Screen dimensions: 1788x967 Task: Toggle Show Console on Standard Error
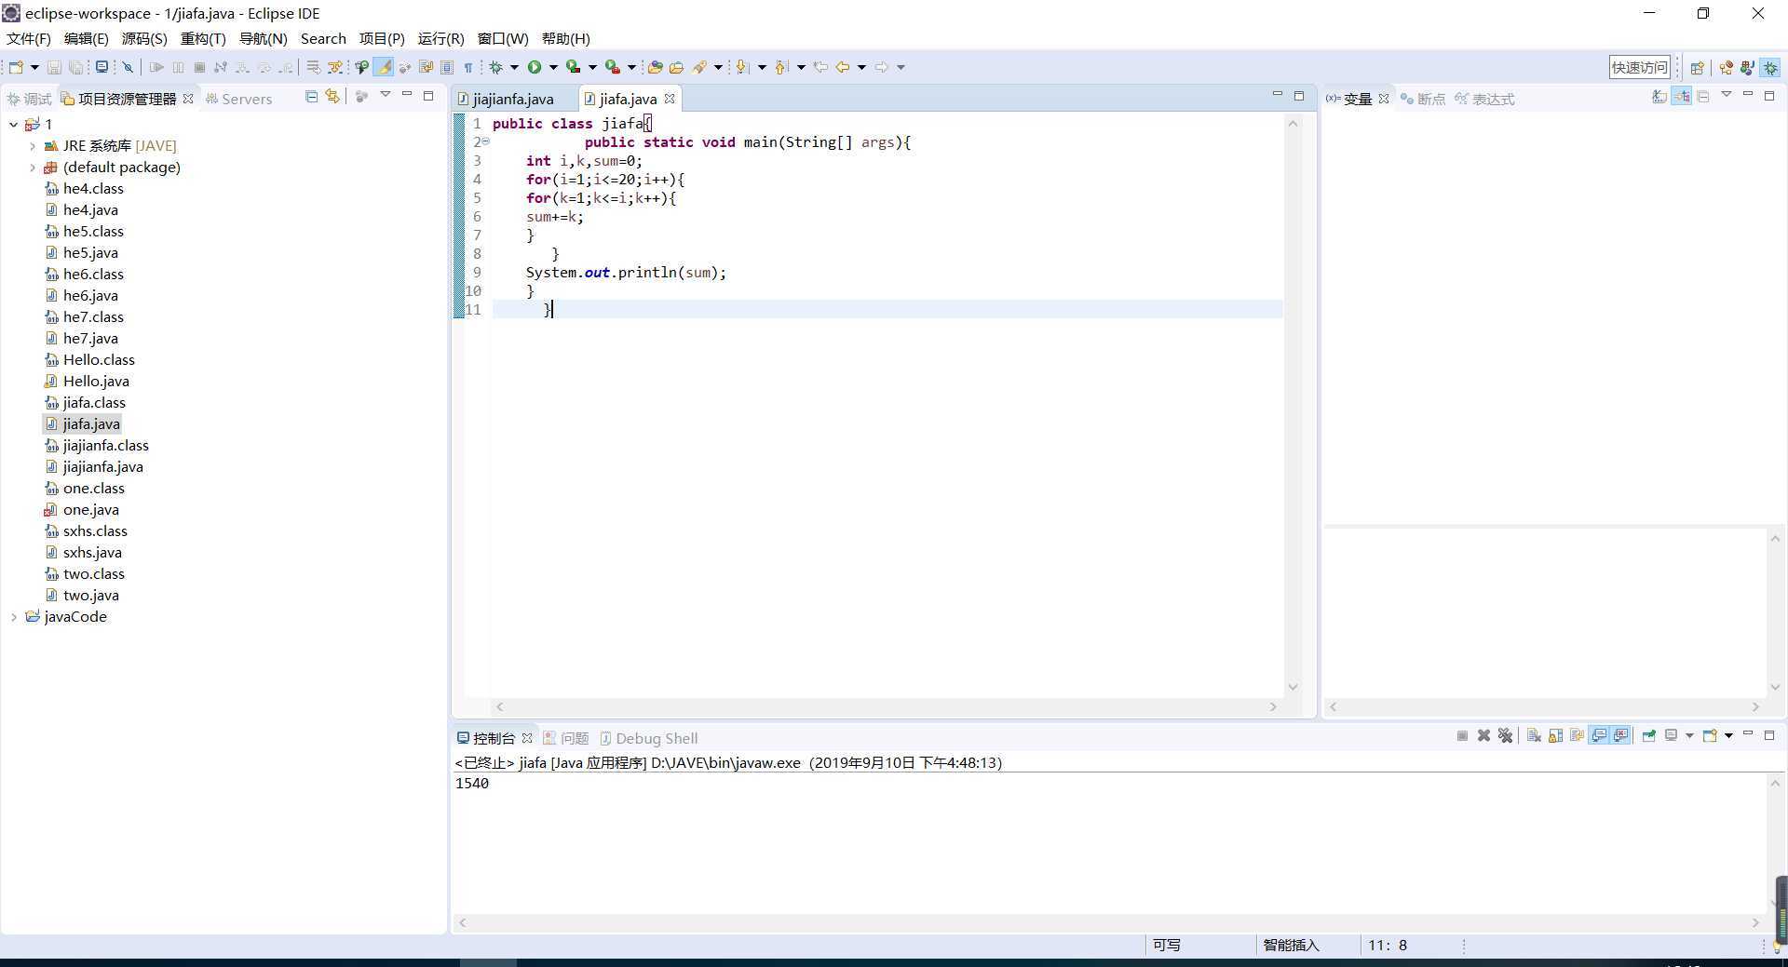pos(1620,735)
